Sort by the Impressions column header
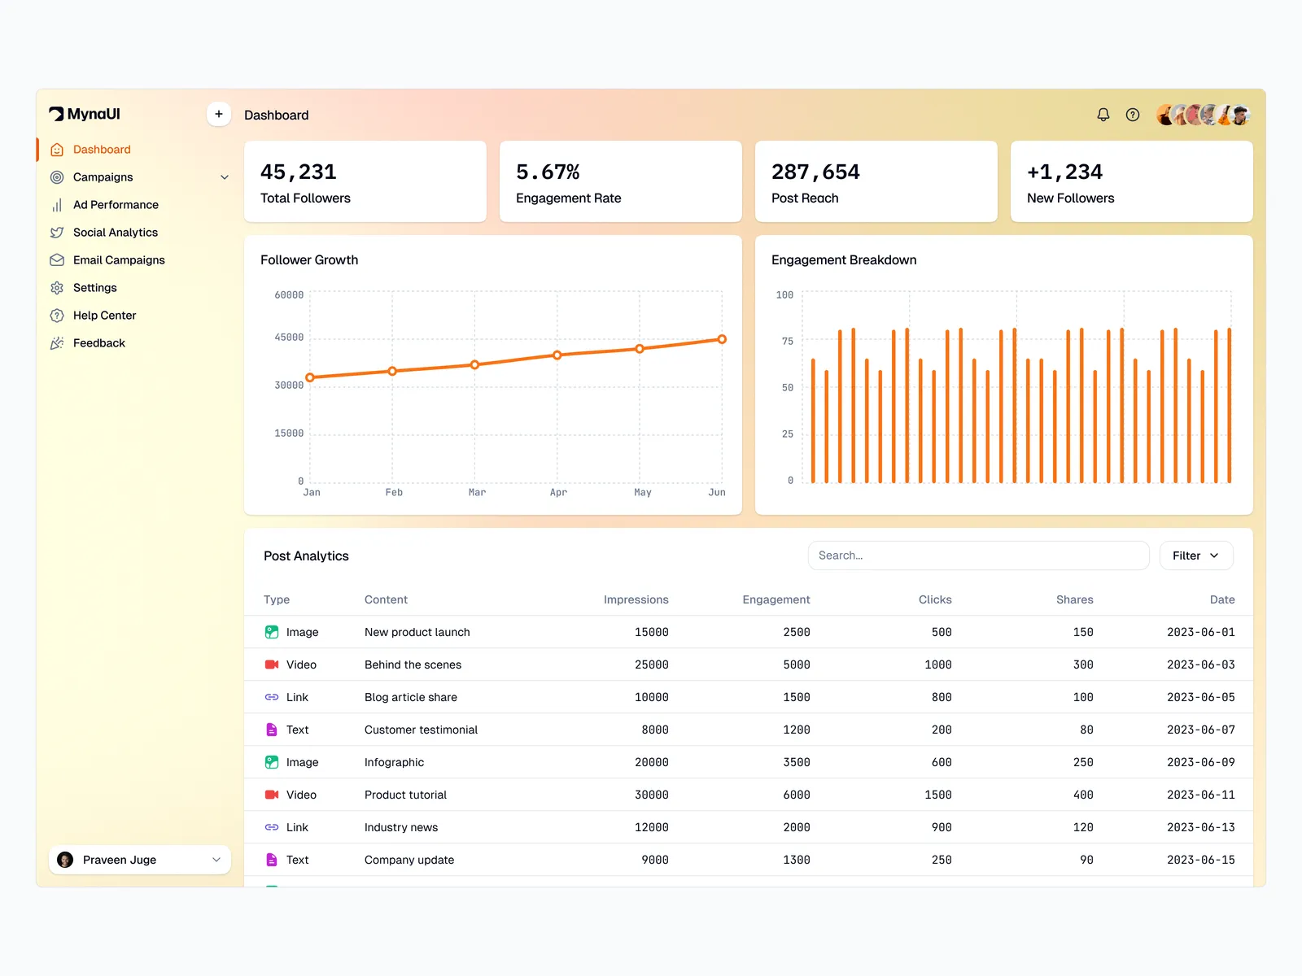The image size is (1302, 976). pyautogui.click(x=636, y=599)
